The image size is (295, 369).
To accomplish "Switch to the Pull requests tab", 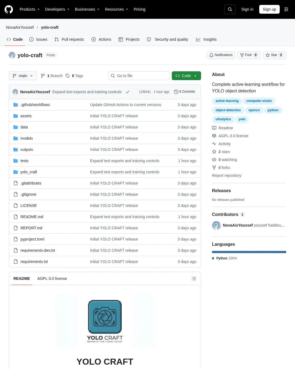I will [69, 39].
